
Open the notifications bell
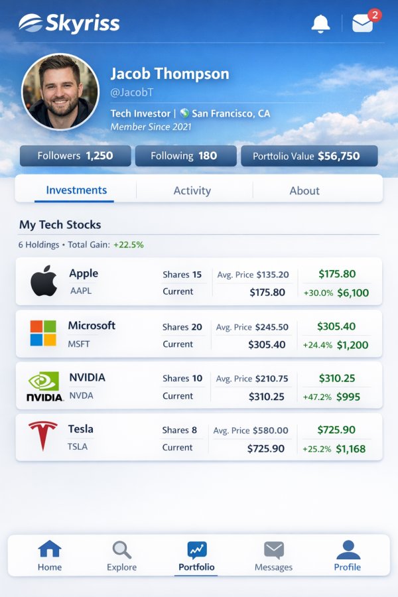(x=320, y=23)
